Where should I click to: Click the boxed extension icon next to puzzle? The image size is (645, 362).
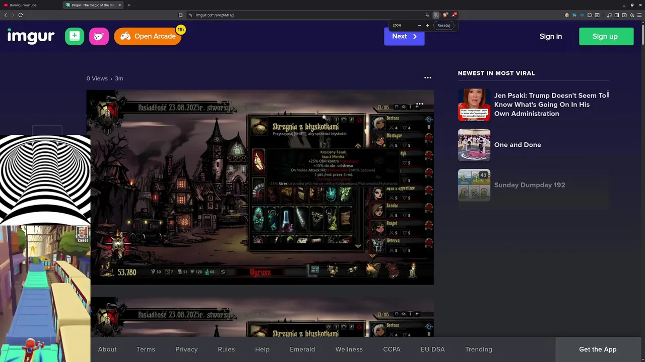point(597,15)
